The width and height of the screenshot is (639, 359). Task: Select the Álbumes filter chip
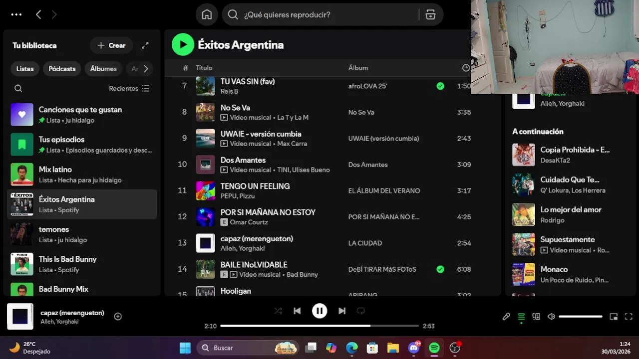tap(103, 69)
